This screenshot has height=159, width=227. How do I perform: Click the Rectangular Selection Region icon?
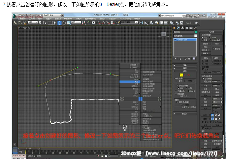pos(49,23)
